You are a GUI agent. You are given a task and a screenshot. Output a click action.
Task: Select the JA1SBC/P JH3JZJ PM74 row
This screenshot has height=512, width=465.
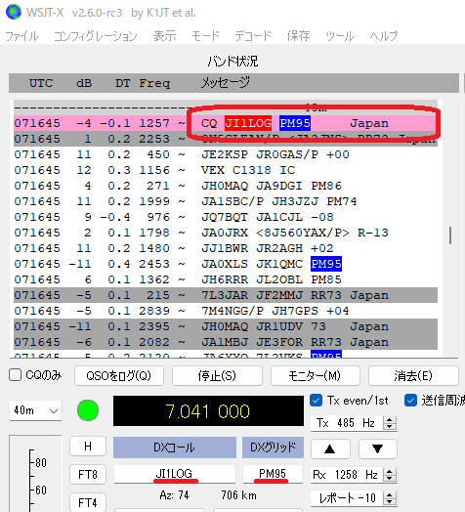coord(226,201)
